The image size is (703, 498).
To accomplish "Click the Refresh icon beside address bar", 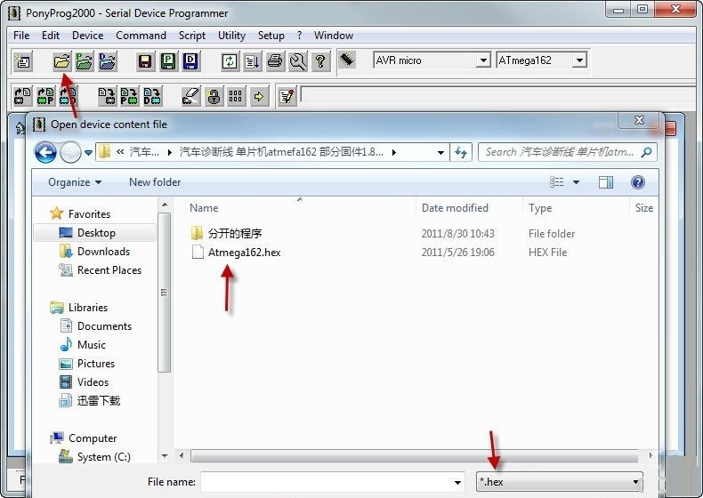I will click(x=460, y=152).
